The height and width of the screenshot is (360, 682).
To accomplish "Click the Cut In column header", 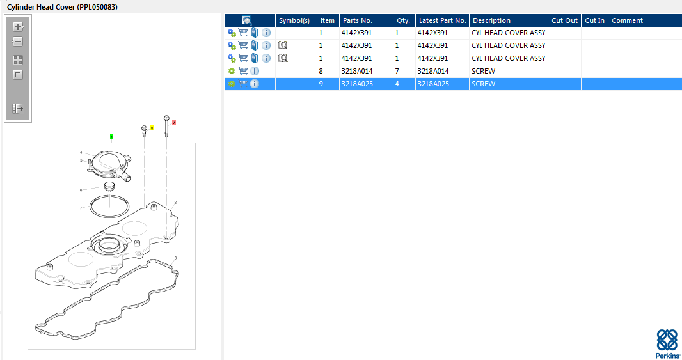I will pos(594,20).
